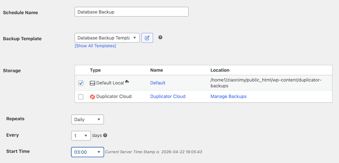Open the Every days count dropdown
339x163 pixels.
[81, 136]
